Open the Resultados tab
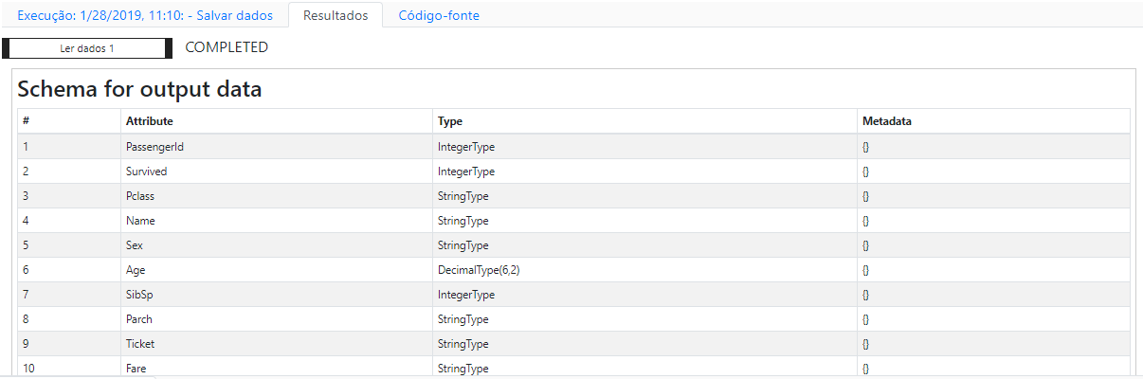Image resolution: width=1143 pixels, height=379 pixels. [x=336, y=15]
